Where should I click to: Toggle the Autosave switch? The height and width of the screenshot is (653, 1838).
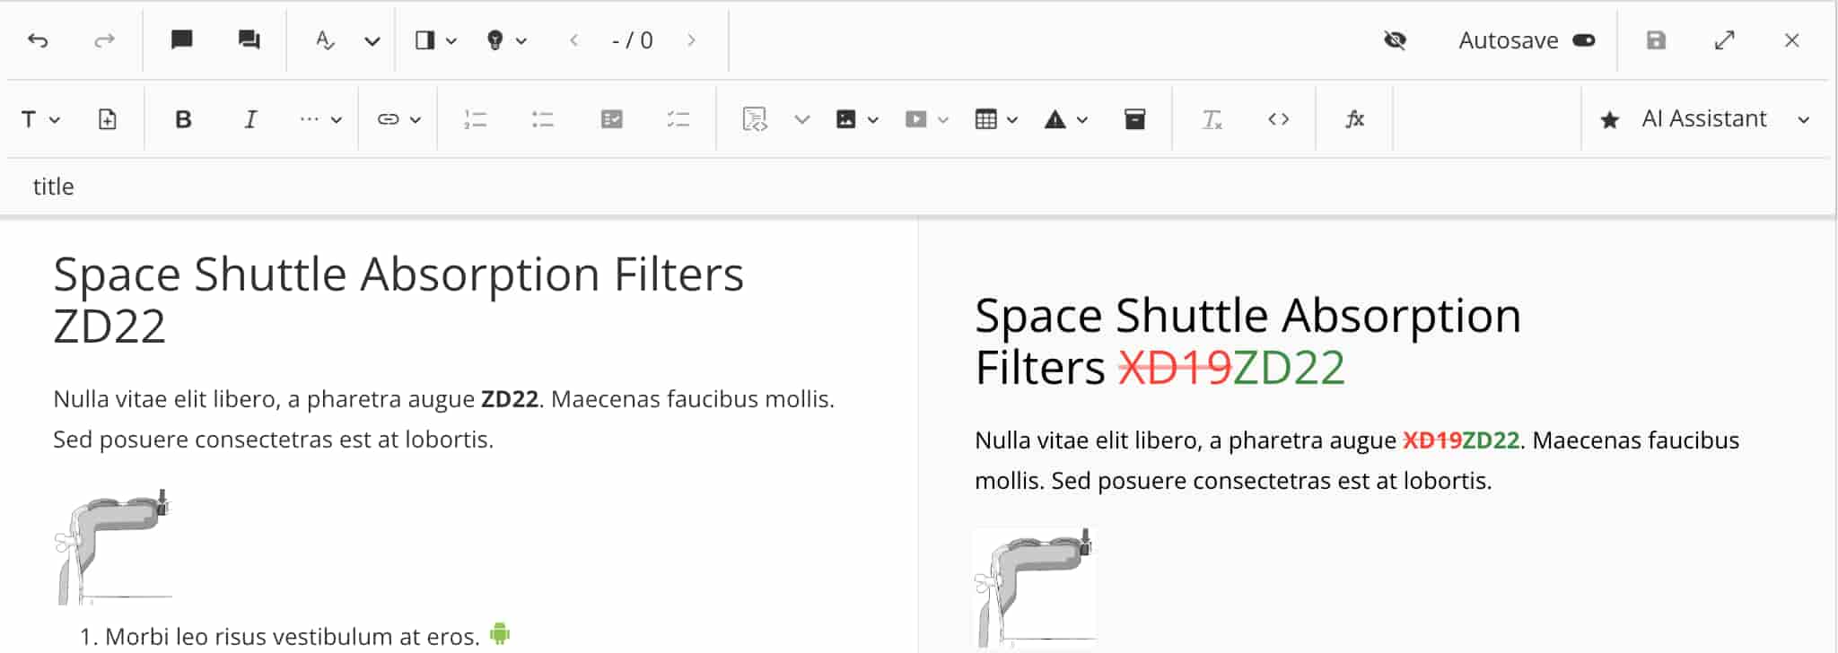pos(1584,40)
